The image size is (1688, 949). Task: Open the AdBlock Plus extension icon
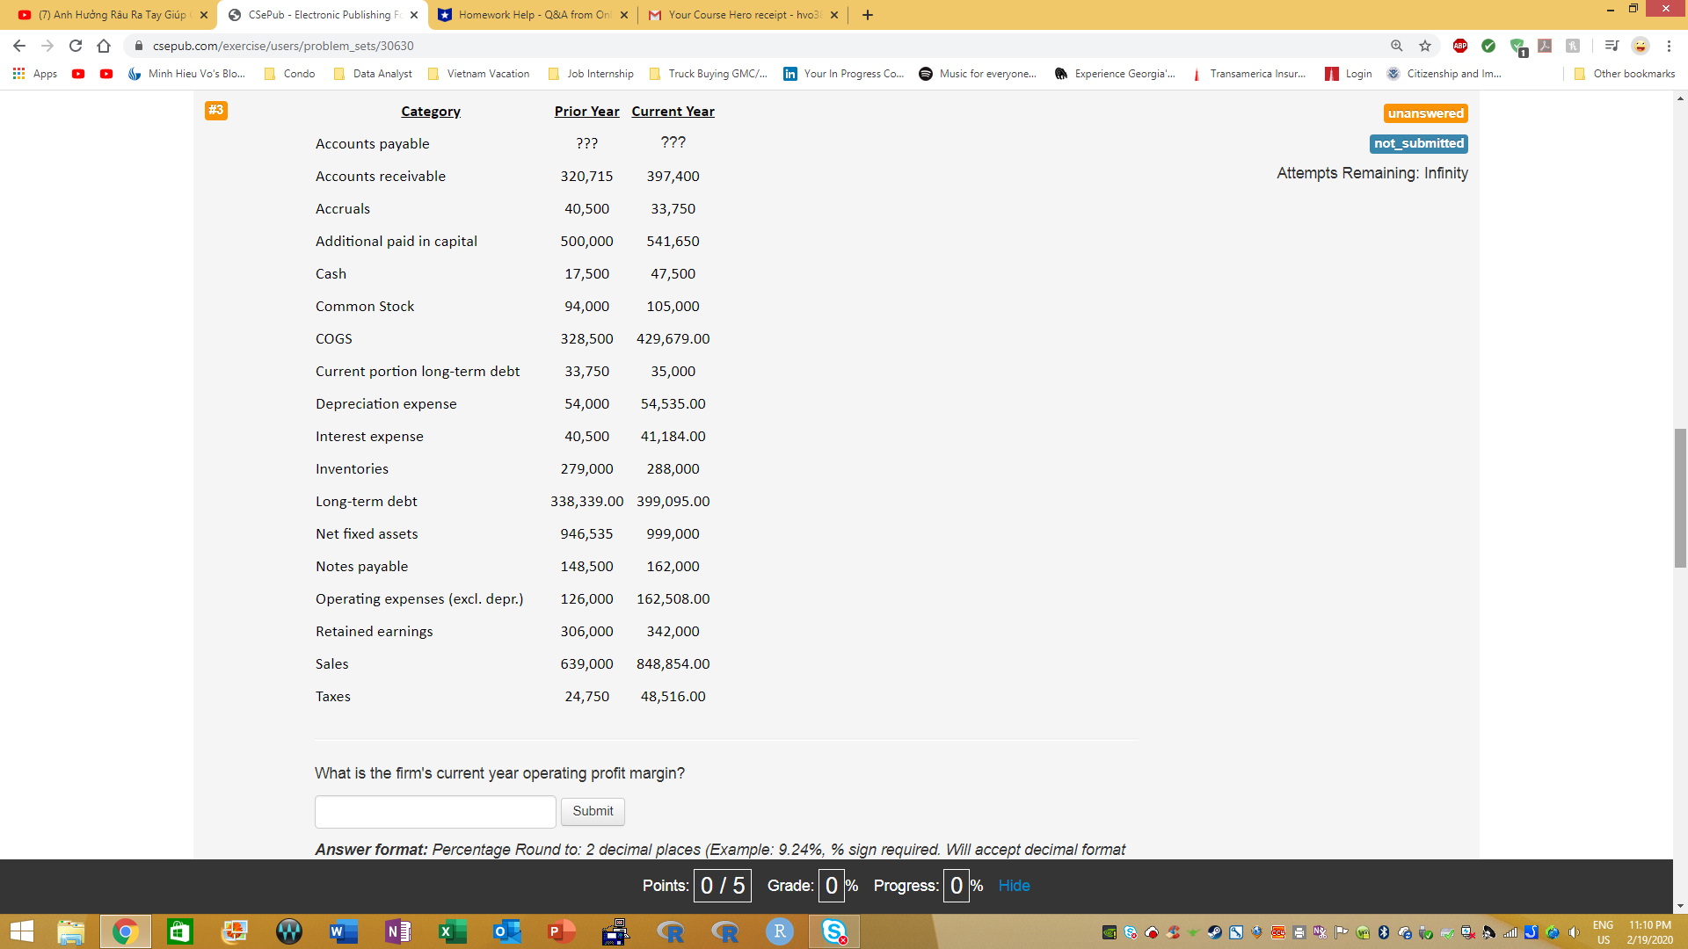1459,46
